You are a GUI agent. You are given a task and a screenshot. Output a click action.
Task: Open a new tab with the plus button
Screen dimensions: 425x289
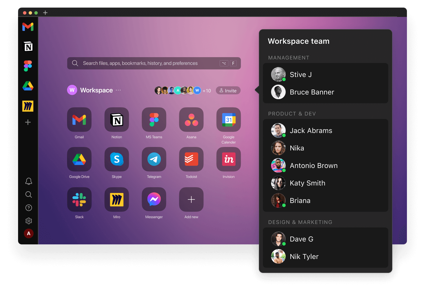point(45,13)
